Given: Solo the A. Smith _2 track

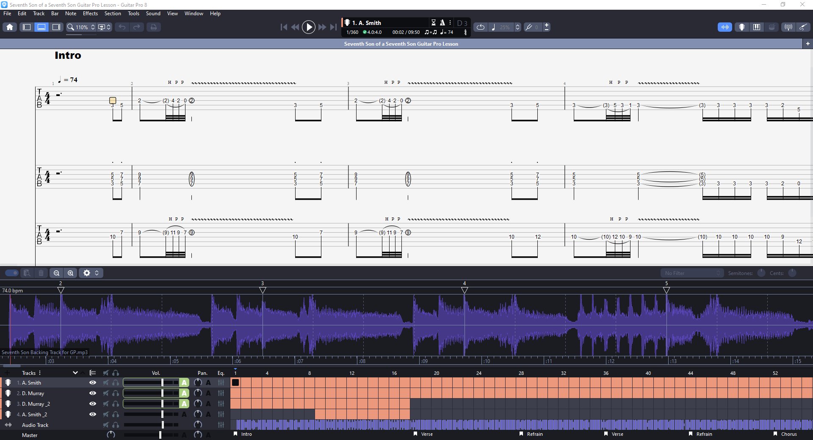Looking at the screenshot, I should click(116, 414).
